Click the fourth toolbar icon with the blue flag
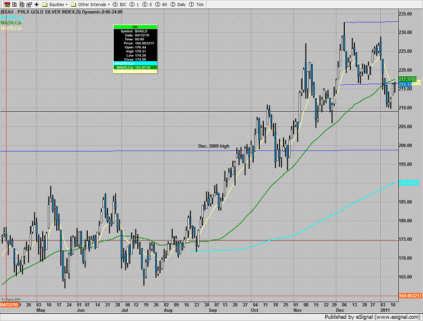423x321 pixels. coord(29,4)
